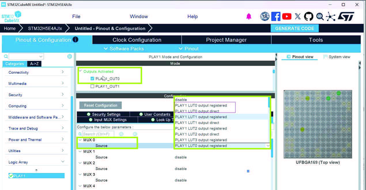Click the ST logo icon
This screenshot has width=366, height=190.
[346, 16]
